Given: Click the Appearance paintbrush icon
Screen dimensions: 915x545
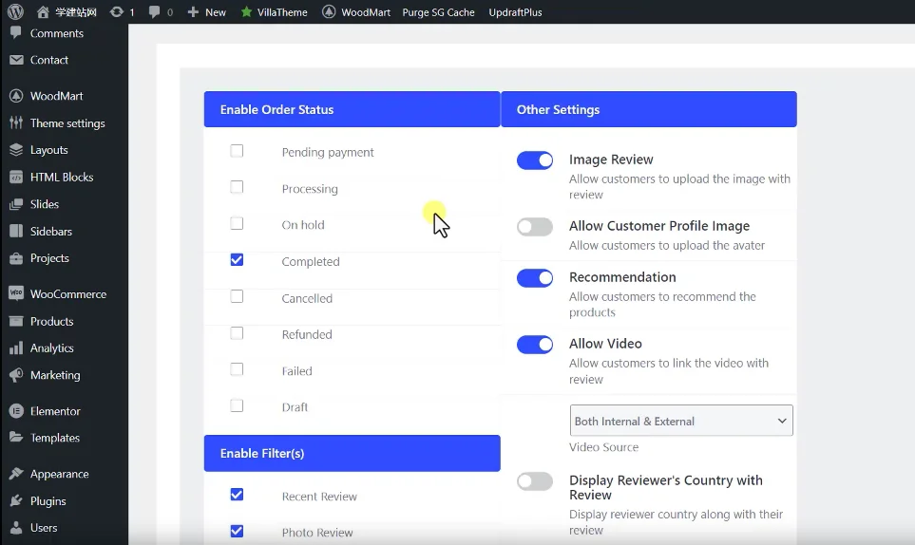Looking at the screenshot, I should click(16, 473).
